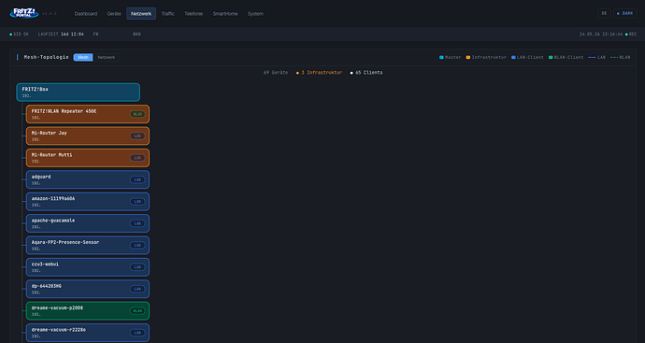Select the Mi-Router Mutti node
The height and width of the screenshot is (343, 645).
pos(88,158)
